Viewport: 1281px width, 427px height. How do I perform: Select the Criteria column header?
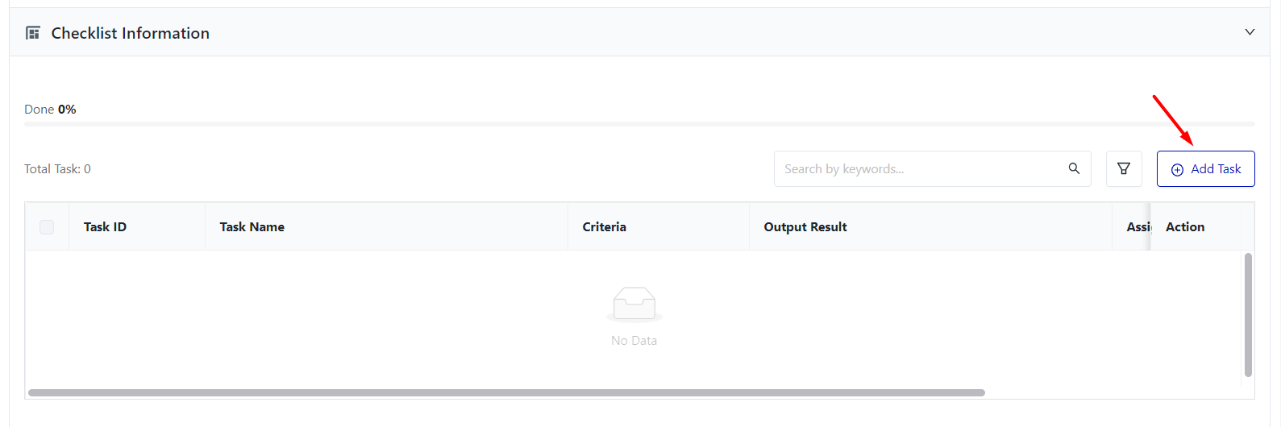[604, 227]
